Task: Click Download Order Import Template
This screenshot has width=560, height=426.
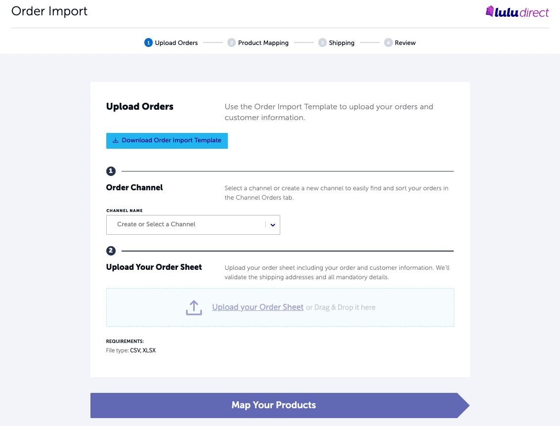Action: pyautogui.click(x=167, y=141)
